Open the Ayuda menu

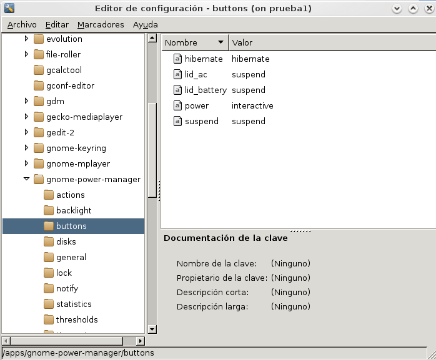pyautogui.click(x=145, y=25)
